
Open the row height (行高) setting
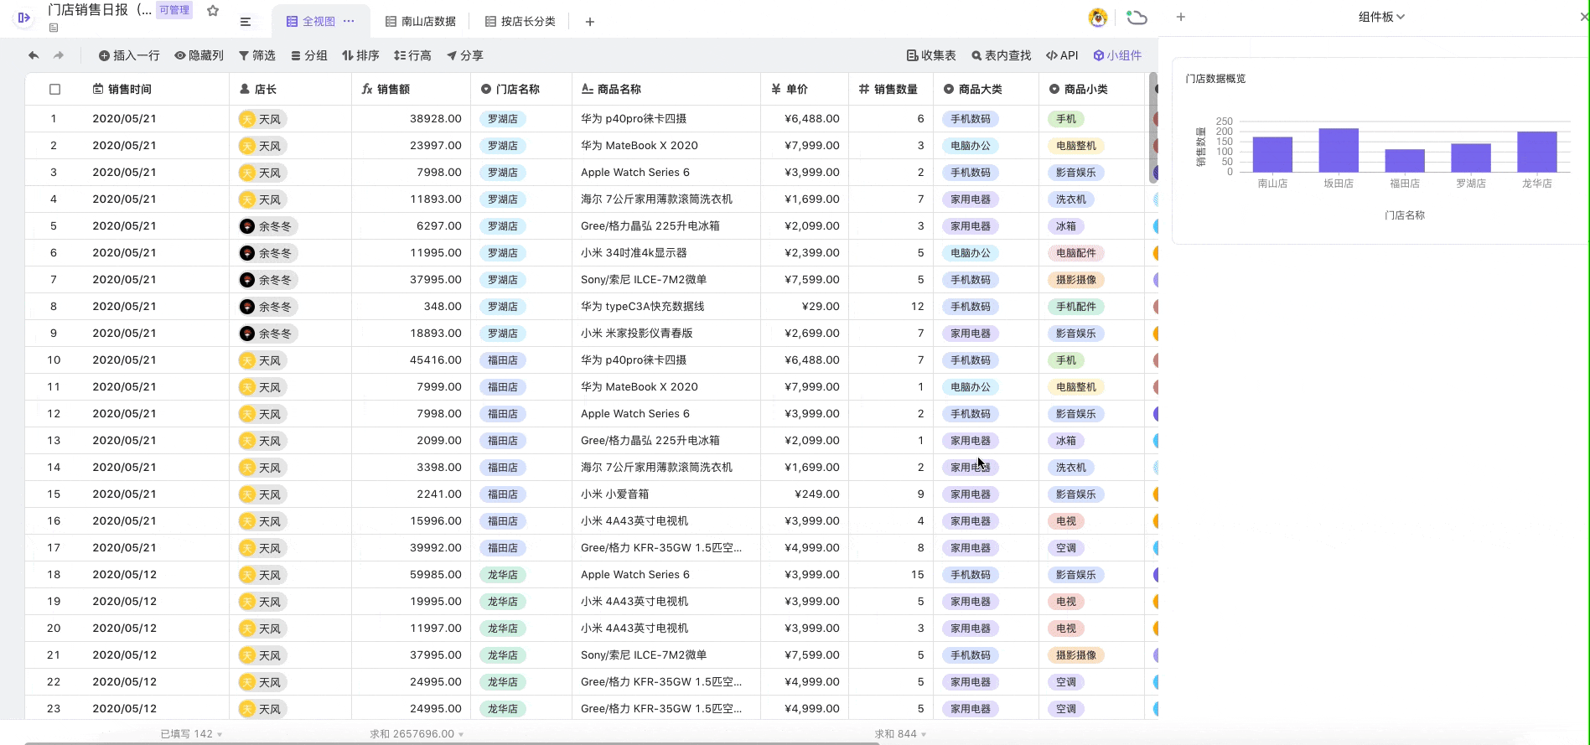click(412, 55)
